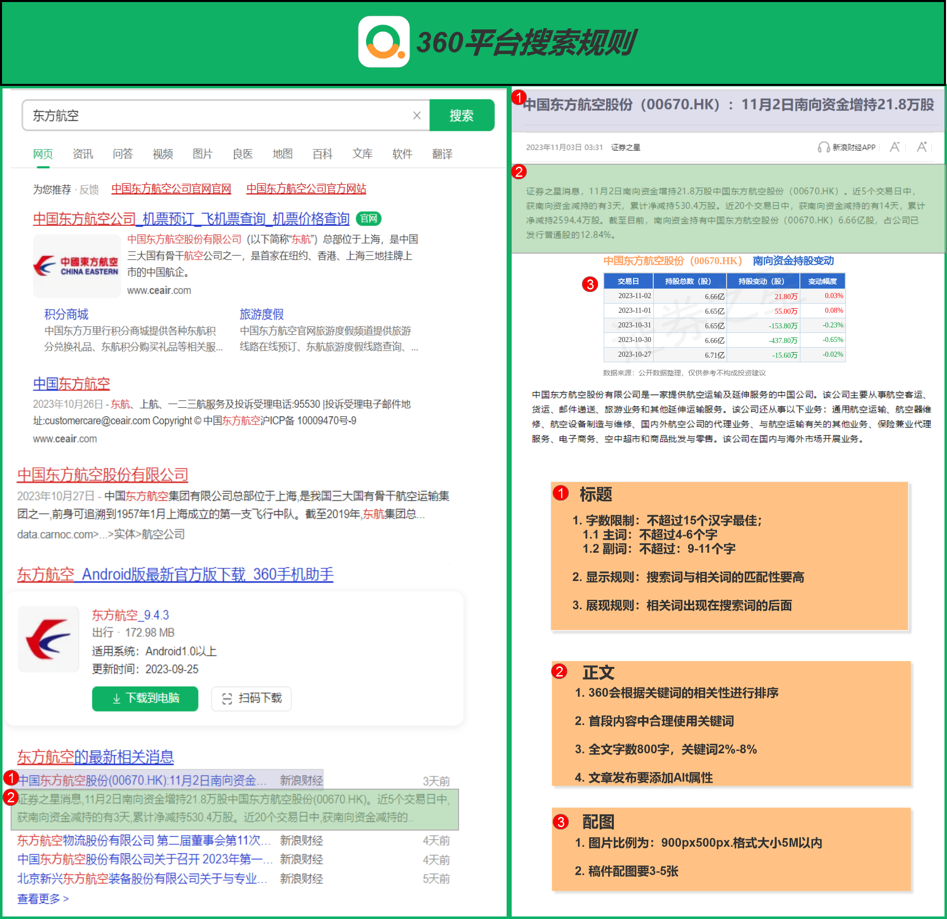Viewport: 947px width, 919px height.
Task: Click the green 官网 badge
Action: 369,218
